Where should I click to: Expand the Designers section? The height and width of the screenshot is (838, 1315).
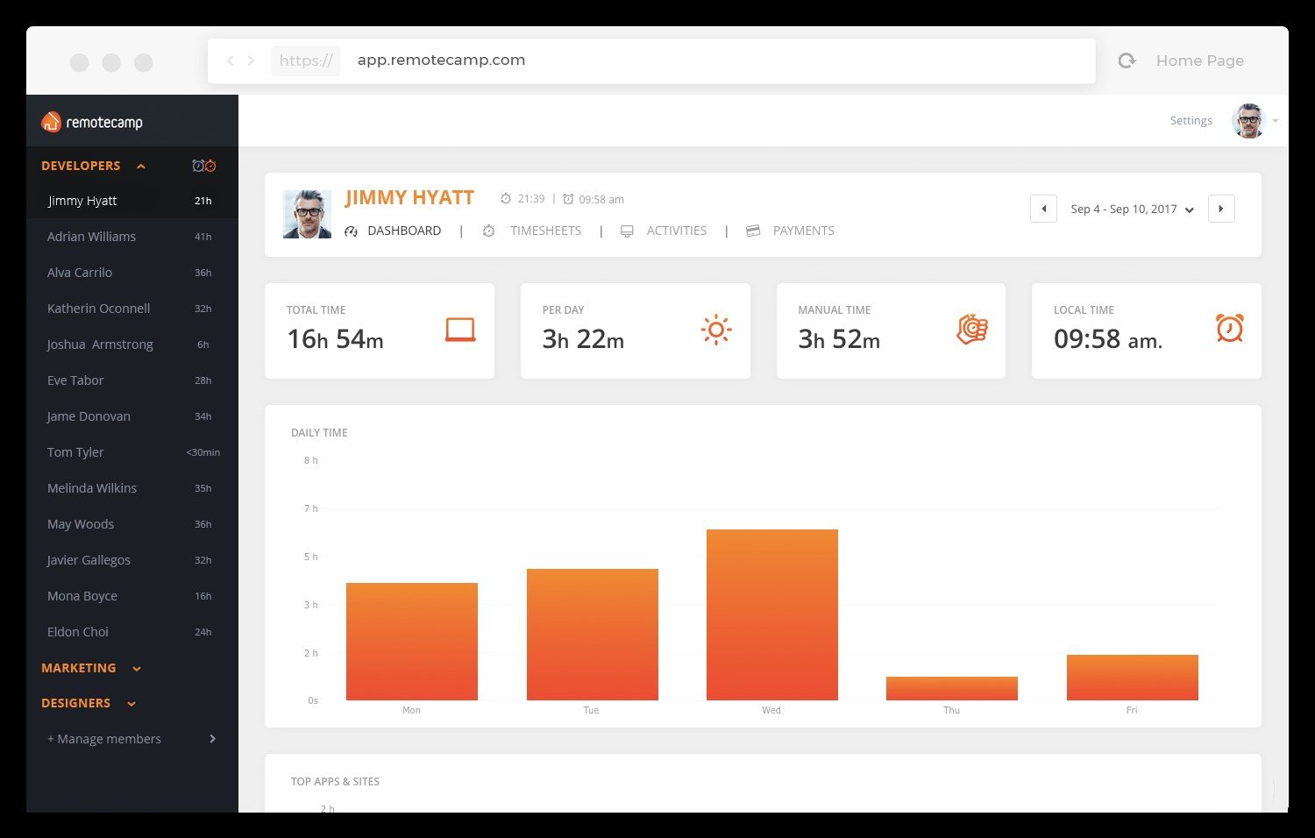[x=131, y=704]
